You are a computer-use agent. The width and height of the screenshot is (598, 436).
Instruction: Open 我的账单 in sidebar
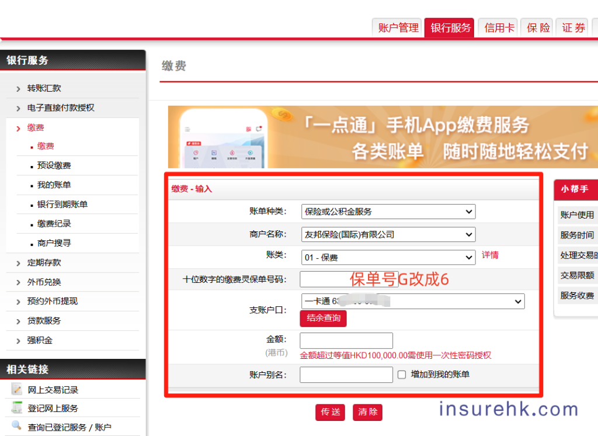pyautogui.click(x=54, y=185)
